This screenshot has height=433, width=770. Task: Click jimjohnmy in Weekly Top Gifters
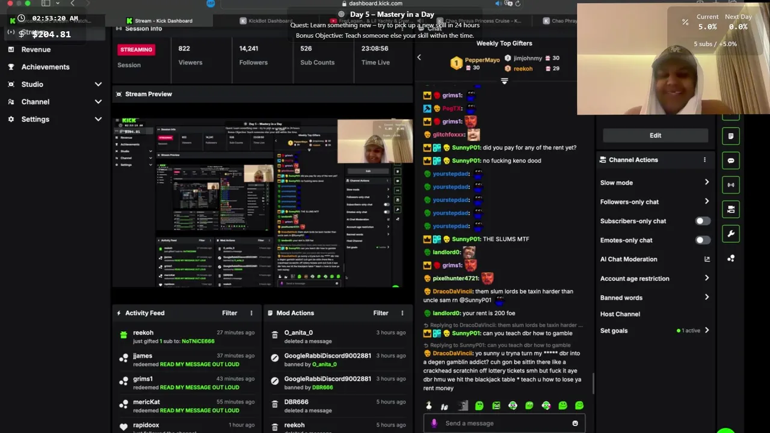[527, 58]
